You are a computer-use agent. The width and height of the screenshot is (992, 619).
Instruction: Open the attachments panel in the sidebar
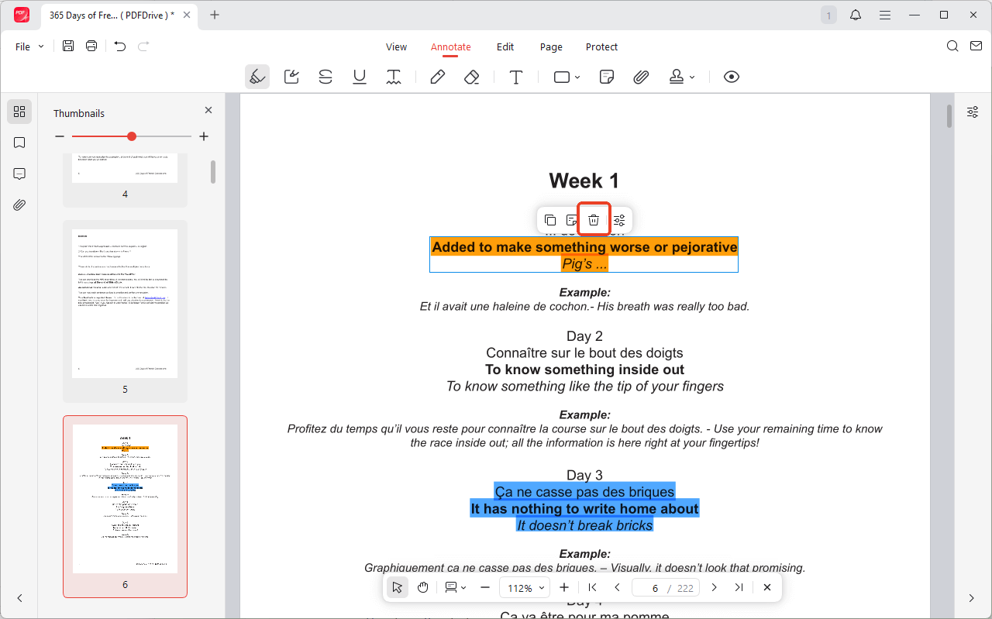click(x=19, y=205)
